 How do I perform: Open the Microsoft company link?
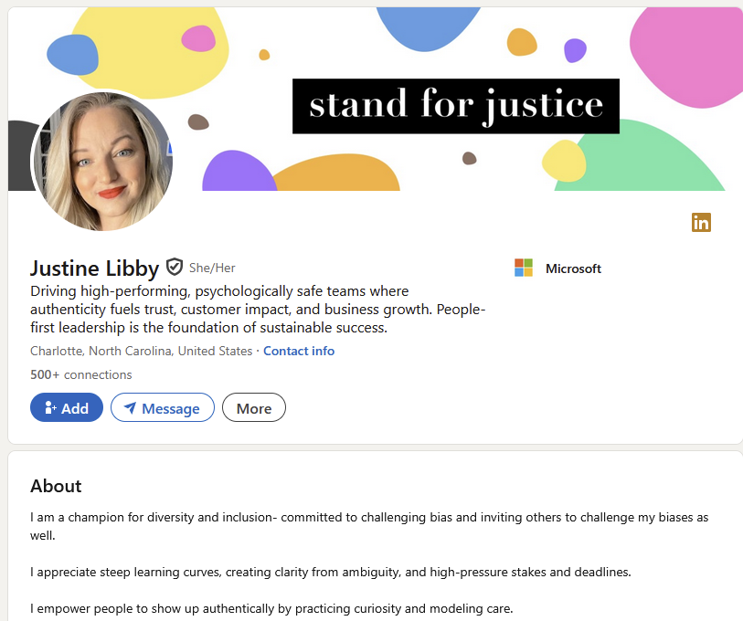pyautogui.click(x=573, y=268)
